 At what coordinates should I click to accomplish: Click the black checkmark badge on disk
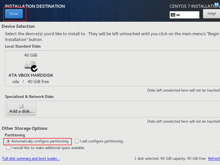pos(34,68)
